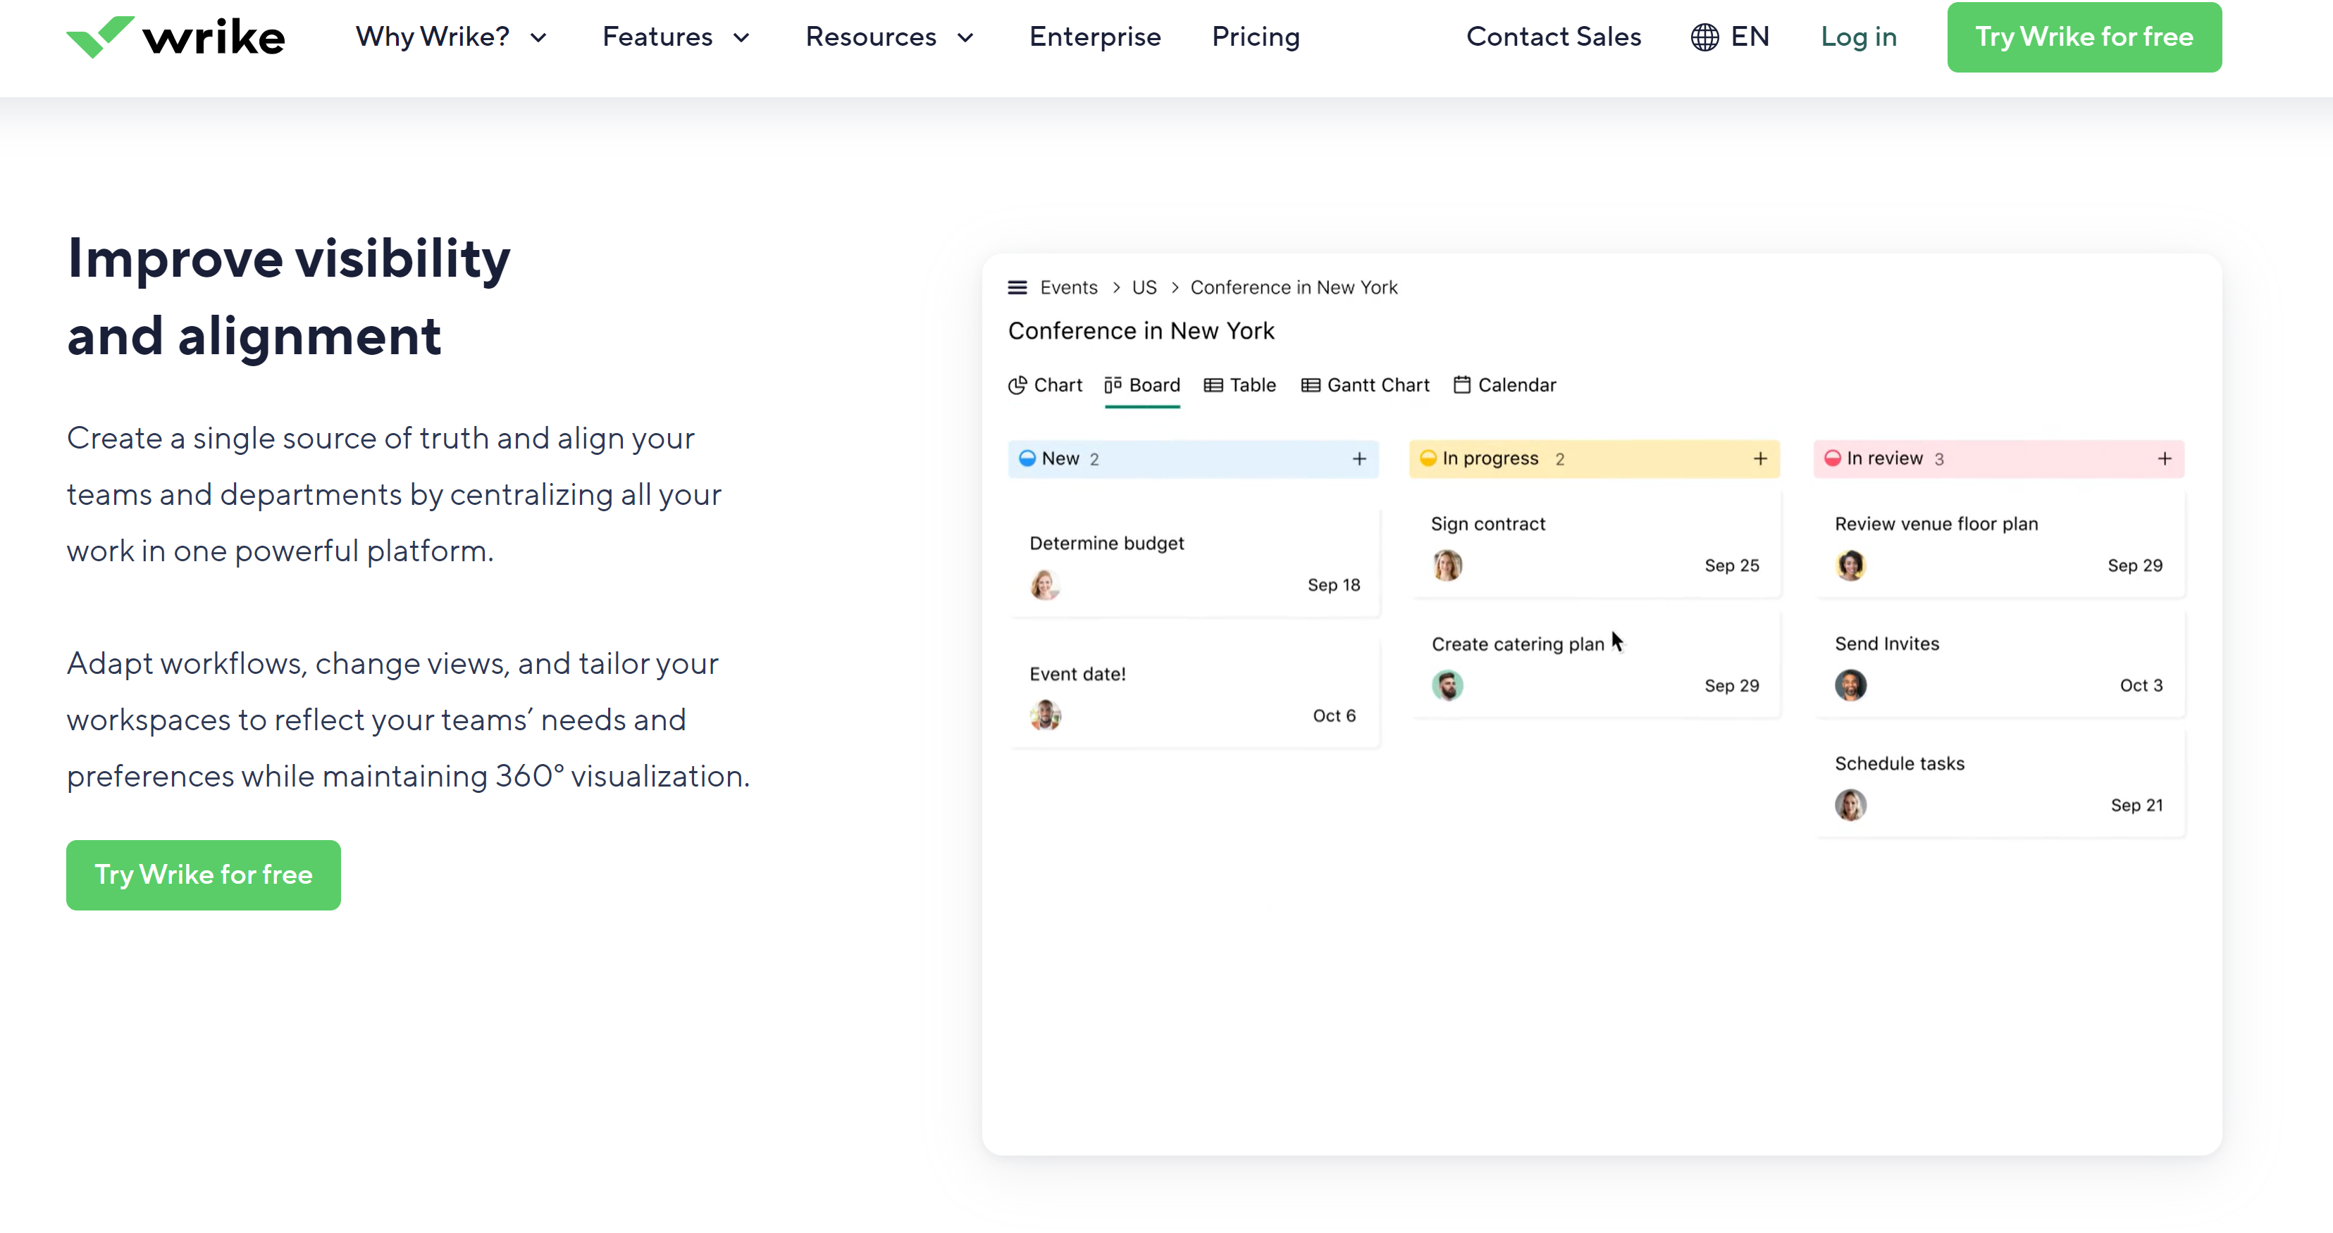
Task: Click the In review column header
Action: 1999,459
